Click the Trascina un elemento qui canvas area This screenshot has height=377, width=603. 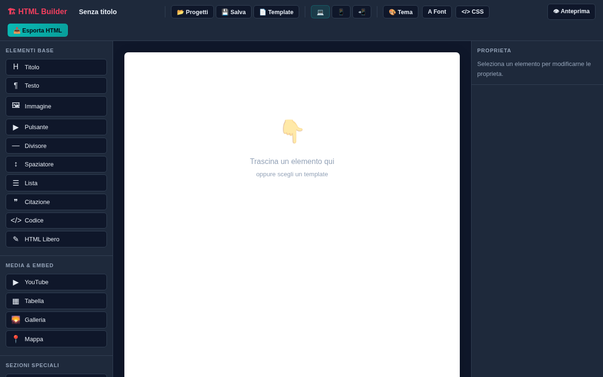point(292,161)
